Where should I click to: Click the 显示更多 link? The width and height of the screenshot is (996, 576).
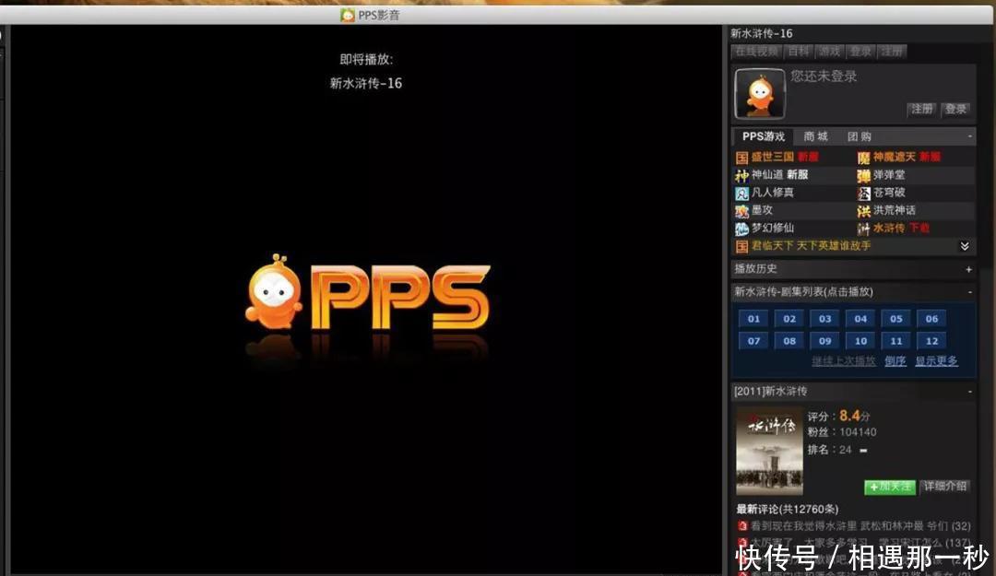point(936,361)
